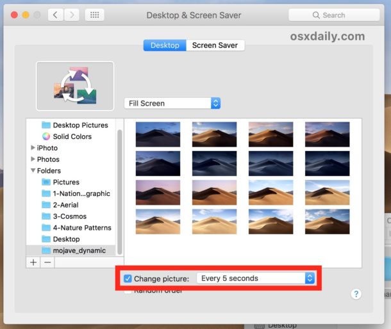Open the help question mark button
This screenshot has height=329, width=391.
(x=357, y=294)
